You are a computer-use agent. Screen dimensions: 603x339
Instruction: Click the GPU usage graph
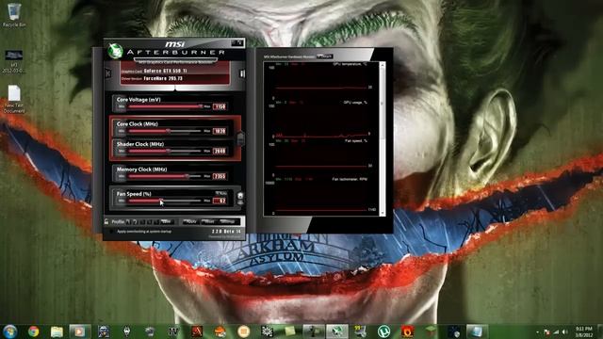[321, 120]
